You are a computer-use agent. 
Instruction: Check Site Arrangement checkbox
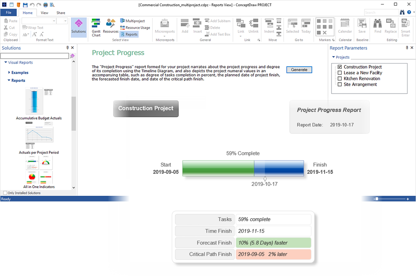pyautogui.click(x=340, y=84)
